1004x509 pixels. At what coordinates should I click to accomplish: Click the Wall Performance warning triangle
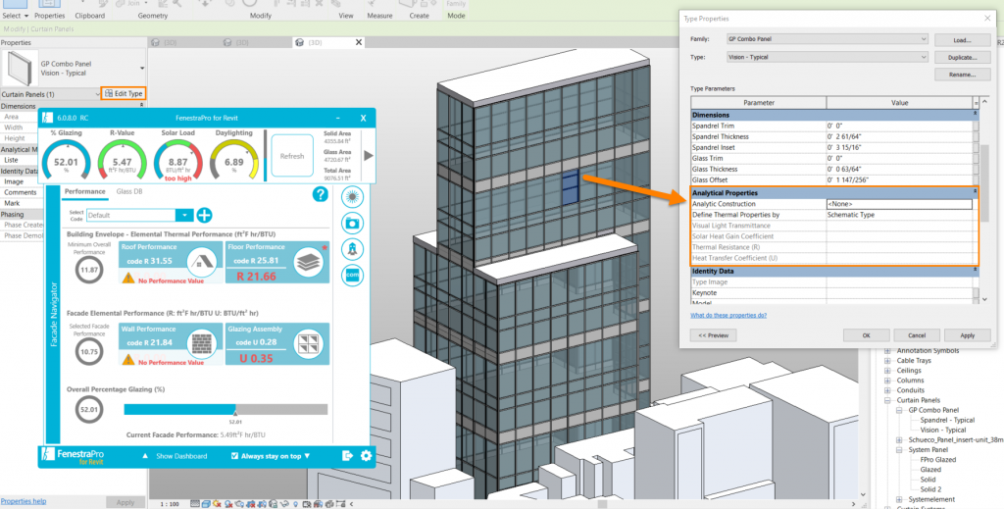tap(128, 361)
